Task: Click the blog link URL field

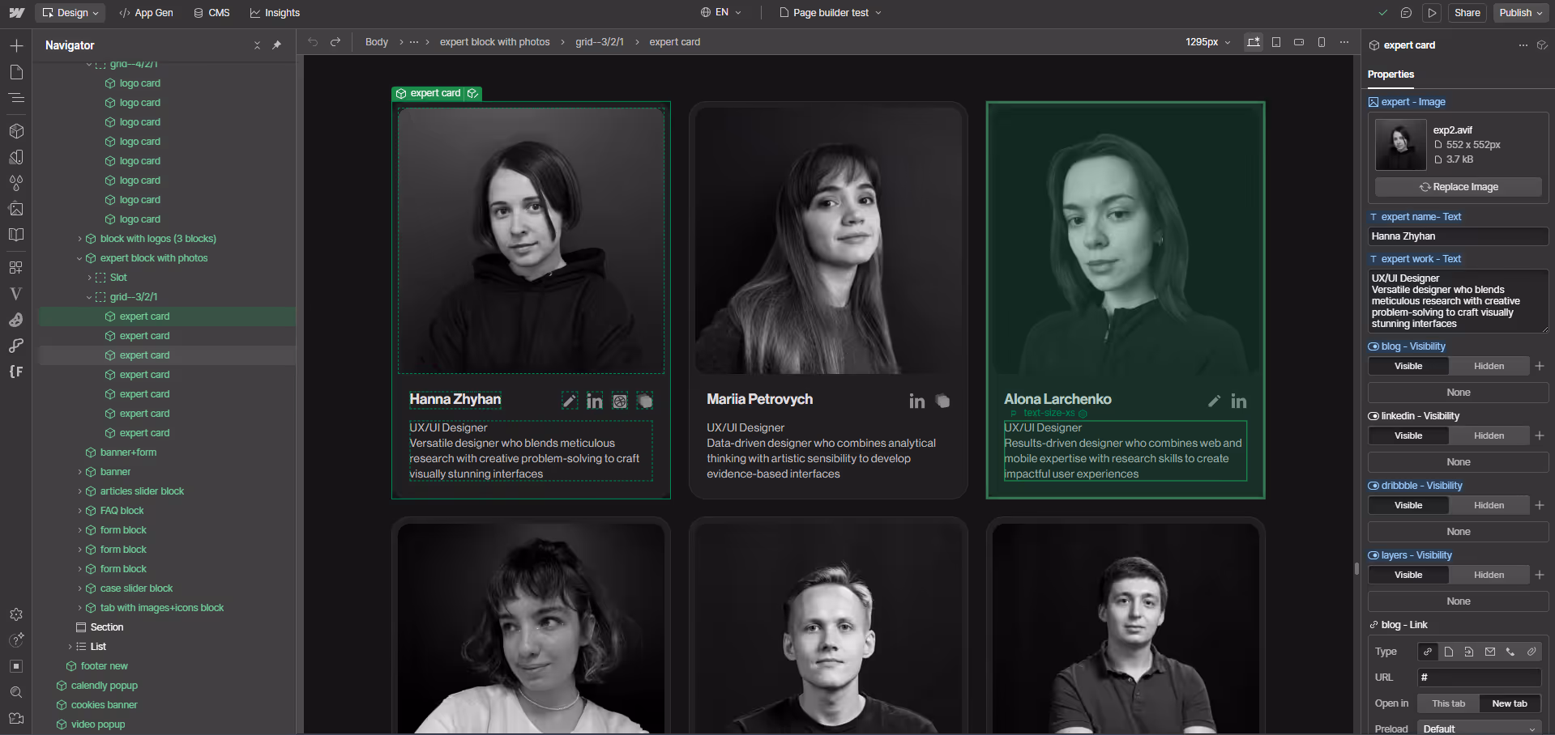Action: pos(1480,678)
